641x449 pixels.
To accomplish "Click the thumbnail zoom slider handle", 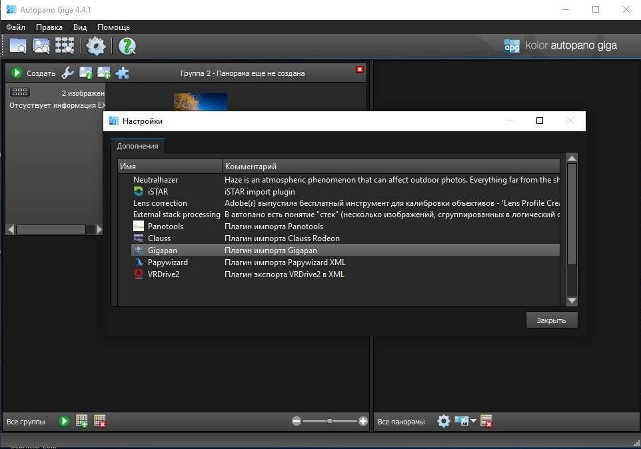I will 329,421.
